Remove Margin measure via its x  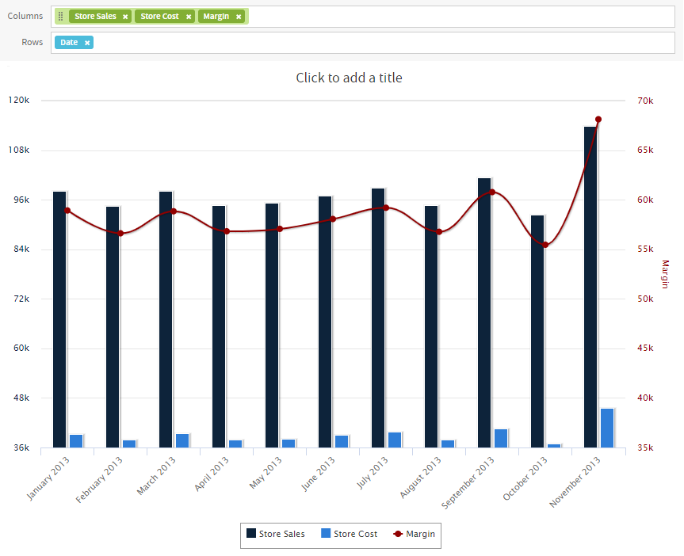(x=239, y=17)
